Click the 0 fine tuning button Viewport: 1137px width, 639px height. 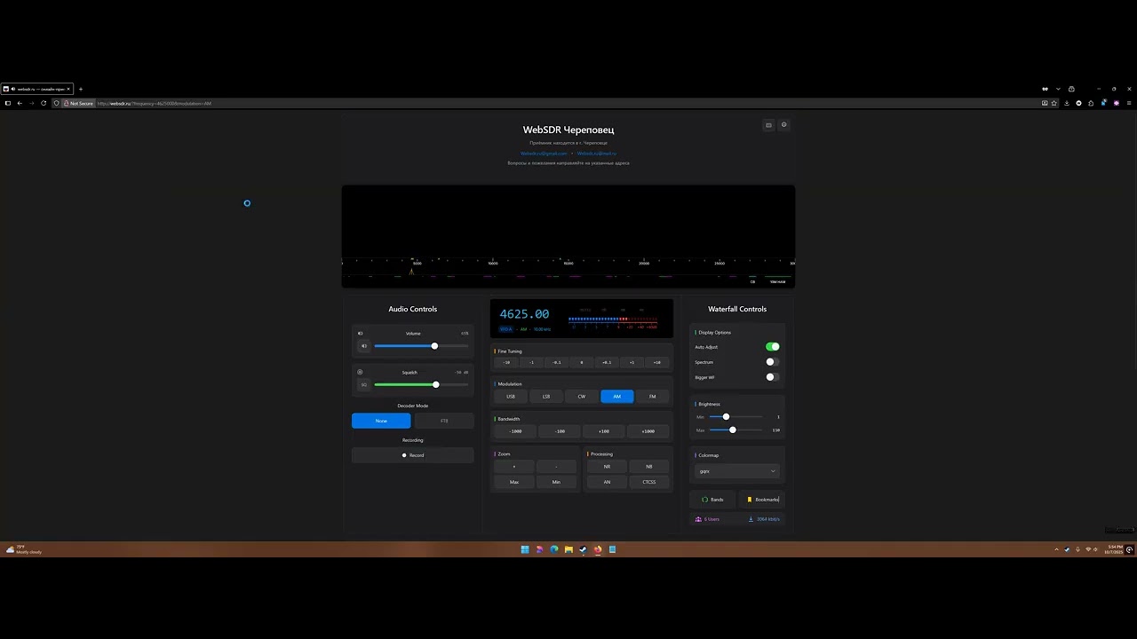(582, 362)
